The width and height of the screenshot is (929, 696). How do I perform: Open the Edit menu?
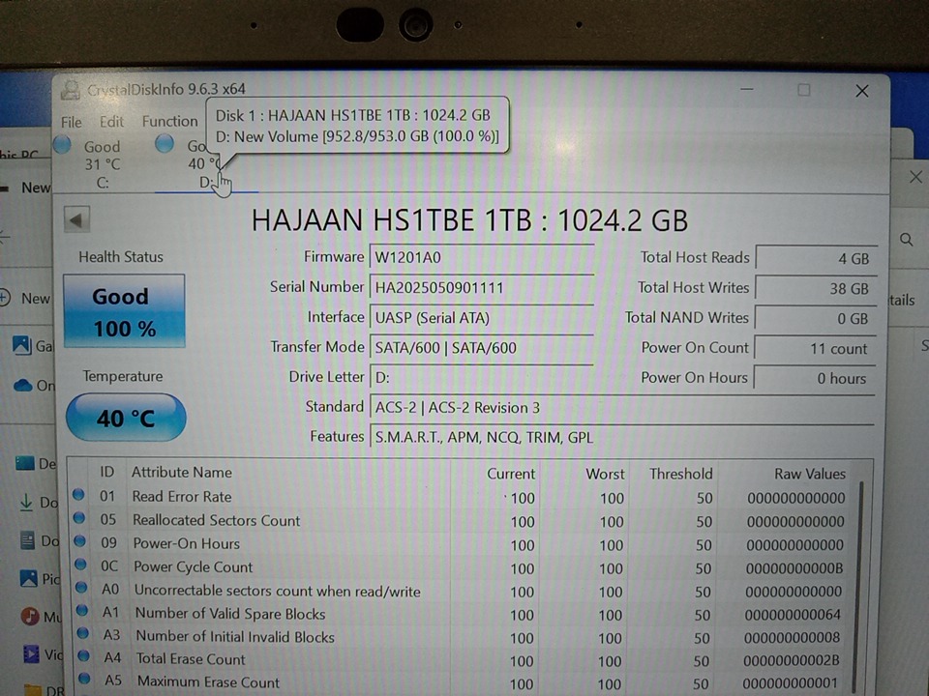pyautogui.click(x=111, y=122)
